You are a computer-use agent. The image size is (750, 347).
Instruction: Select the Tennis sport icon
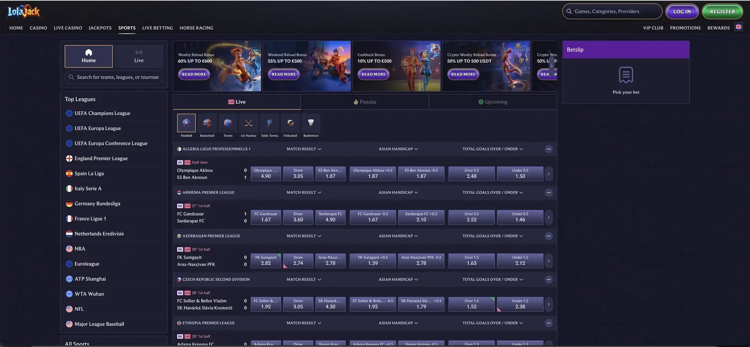click(x=228, y=123)
